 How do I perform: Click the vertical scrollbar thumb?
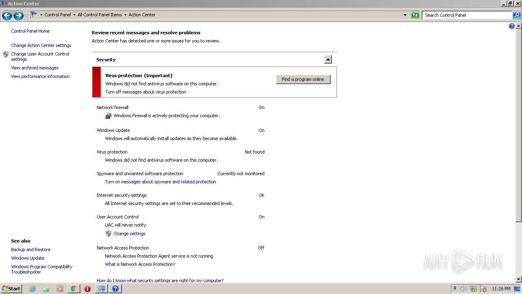519,125
